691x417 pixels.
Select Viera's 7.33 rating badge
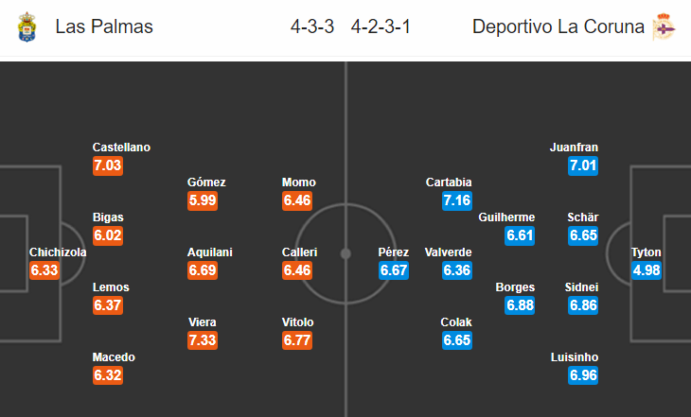[203, 340]
